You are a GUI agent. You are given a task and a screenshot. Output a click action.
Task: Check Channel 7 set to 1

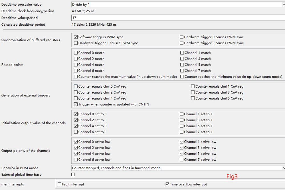[x=182, y=132]
